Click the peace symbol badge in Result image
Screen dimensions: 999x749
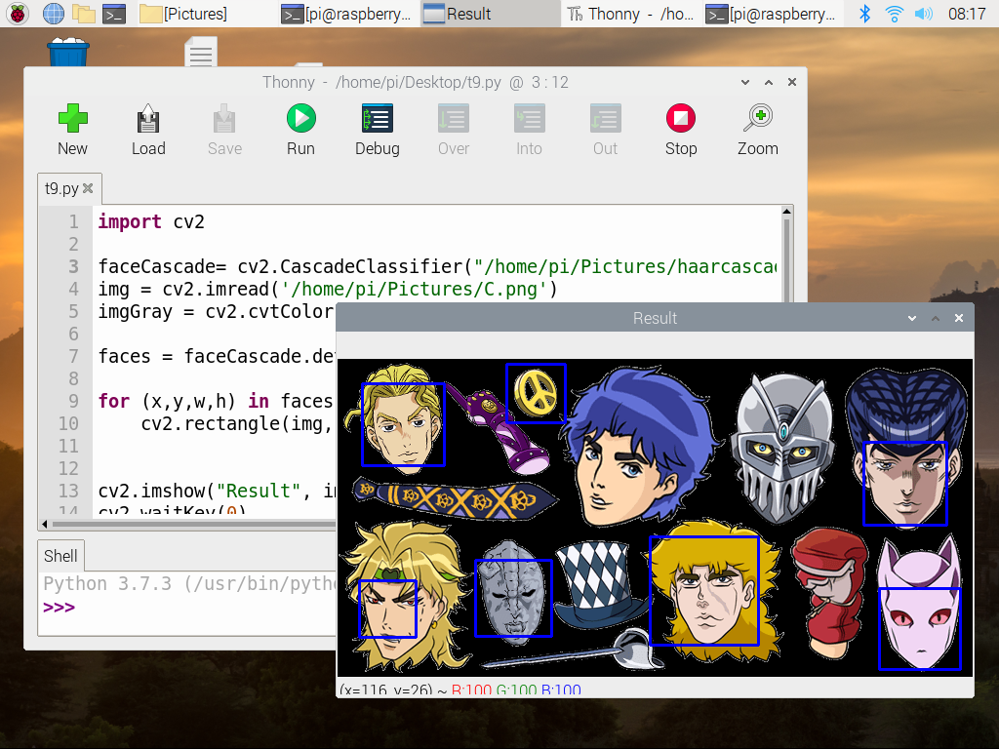(x=536, y=393)
